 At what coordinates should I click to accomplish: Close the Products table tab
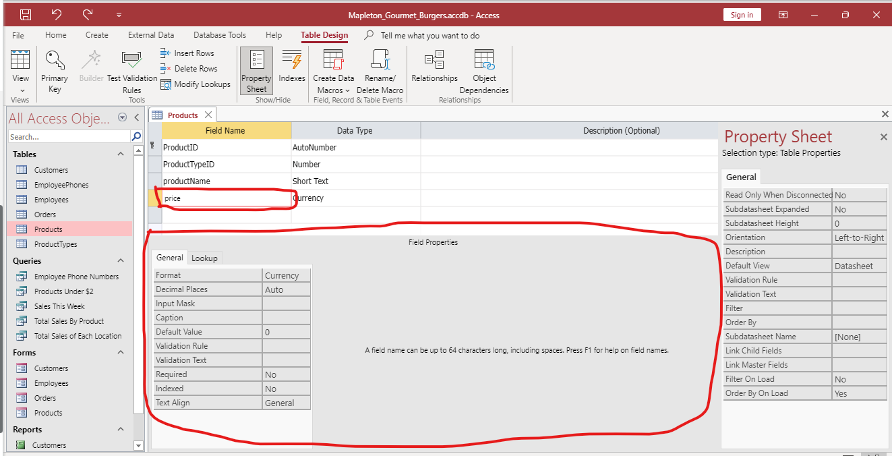point(208,115)
